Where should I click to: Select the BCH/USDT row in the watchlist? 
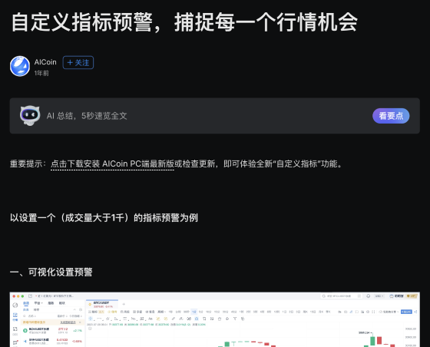(53, 331)
